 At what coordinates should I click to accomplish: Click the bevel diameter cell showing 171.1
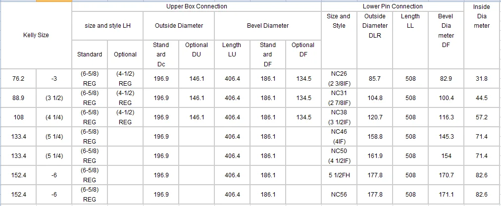click(446, 194)
